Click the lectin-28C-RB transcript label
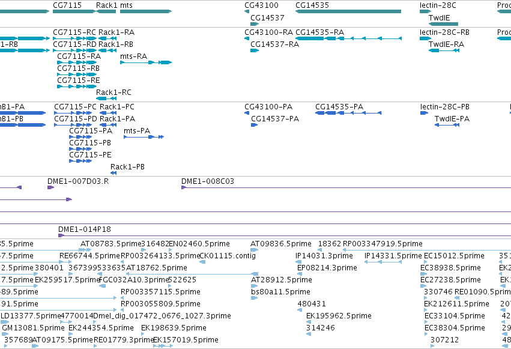Viewport: 511px width, 349px height. coord(444,32)
